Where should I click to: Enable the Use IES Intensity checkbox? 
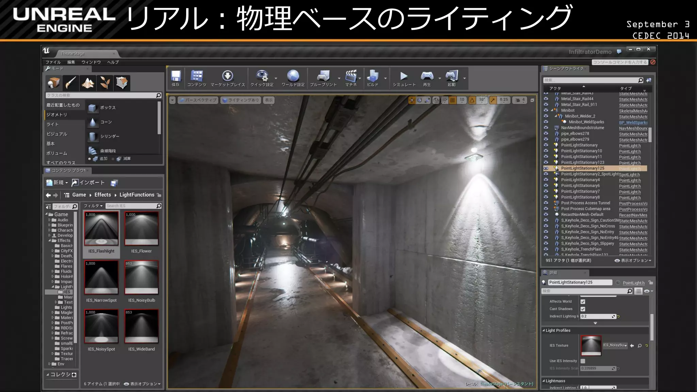tap(583, 361)
